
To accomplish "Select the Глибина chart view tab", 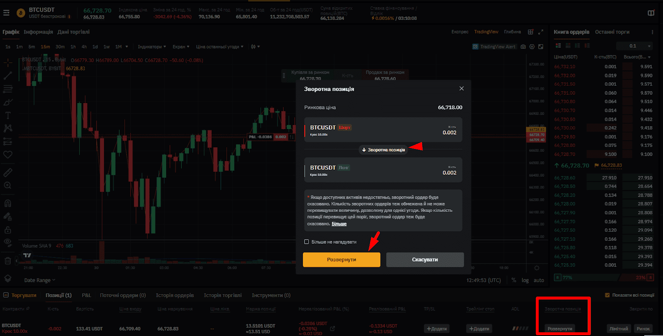I will tap(513, 32).
